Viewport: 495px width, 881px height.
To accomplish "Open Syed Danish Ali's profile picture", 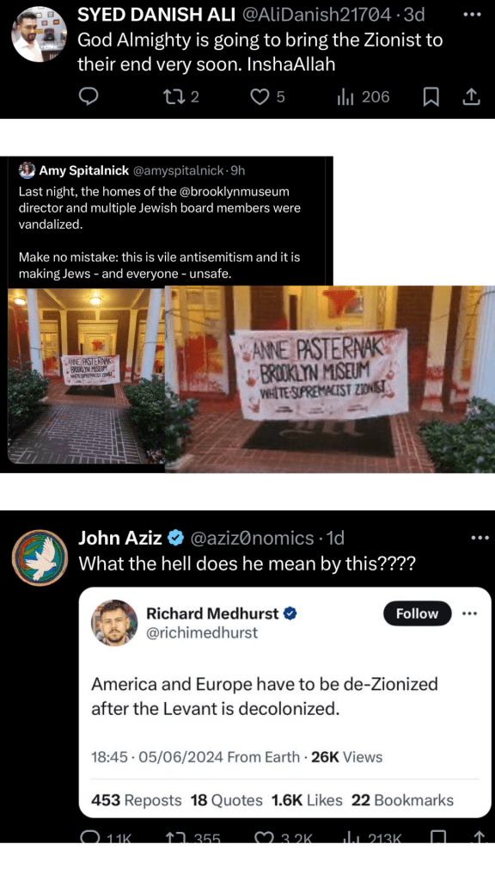I will pos(40,34).
